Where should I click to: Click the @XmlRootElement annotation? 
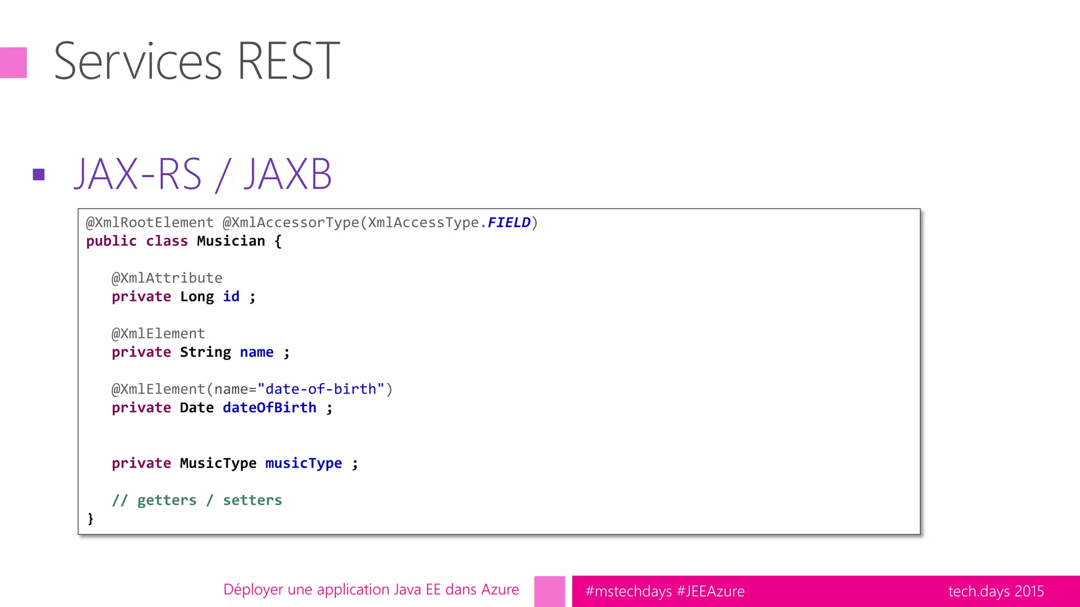click(x=150, y=223)
